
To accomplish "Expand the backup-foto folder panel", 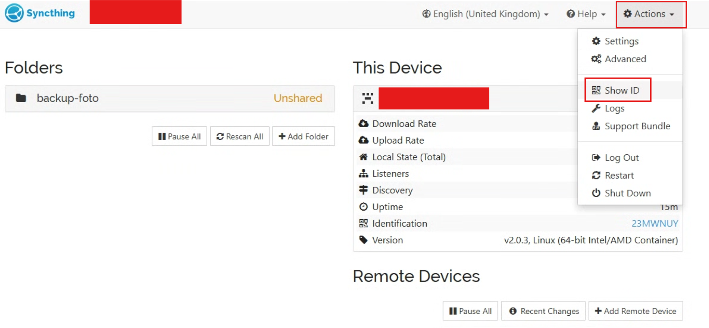I will pos(170,98).
